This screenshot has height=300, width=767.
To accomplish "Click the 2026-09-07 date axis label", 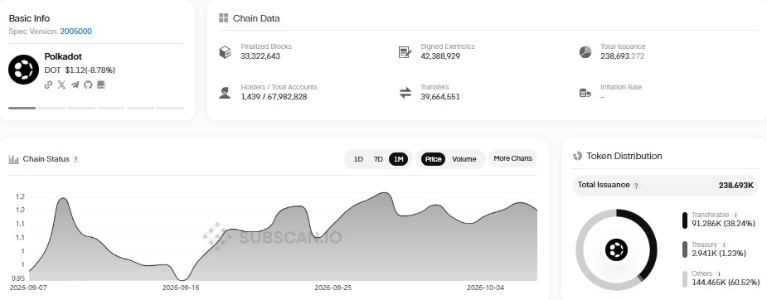I will click(x=28, y=288).
